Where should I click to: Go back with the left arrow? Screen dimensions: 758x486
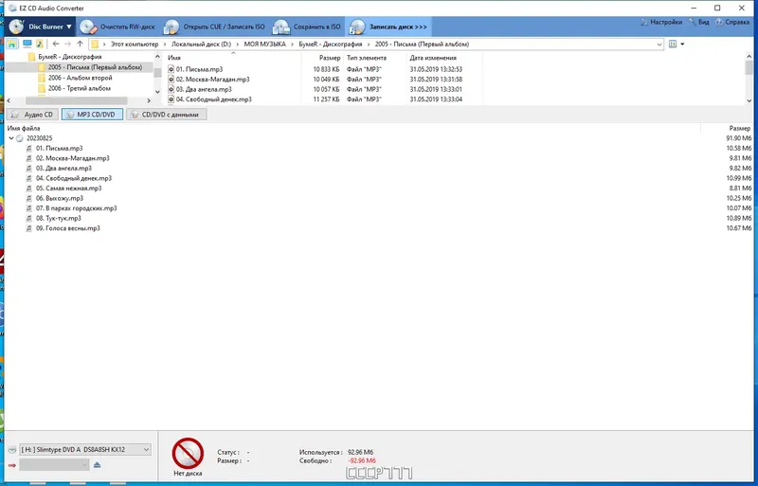56,44
